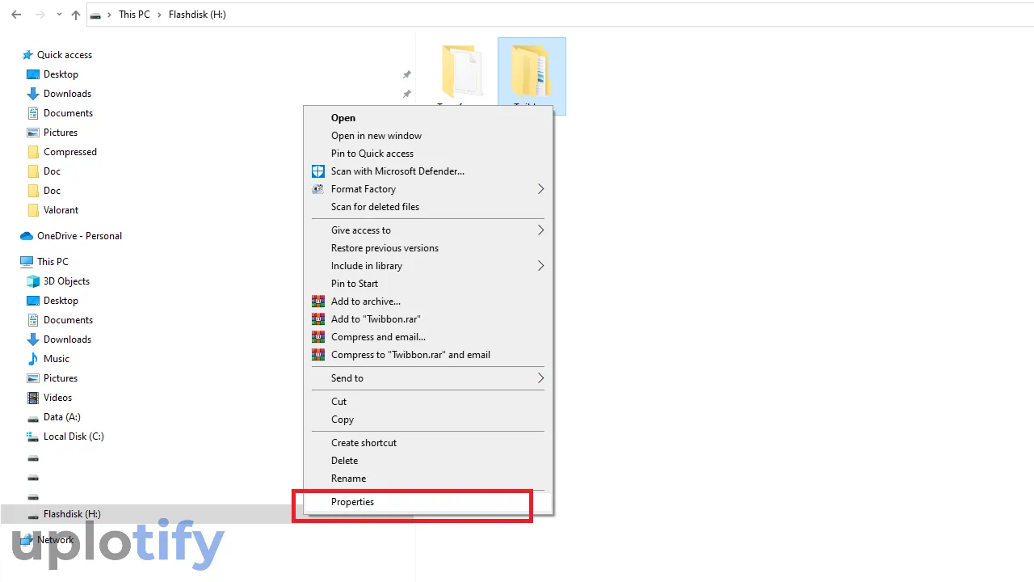The width and height of the screenshot is (1034, 582).
Task: Click the pin icon next to Desktop
Action: click(407, 74)
